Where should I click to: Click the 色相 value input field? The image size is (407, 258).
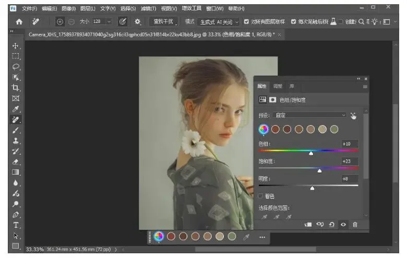349,144
